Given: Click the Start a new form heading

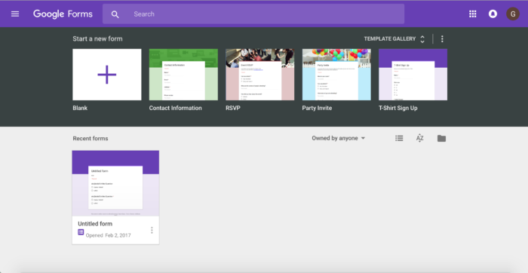Looking at the screenshot, I should pos(97,38).
